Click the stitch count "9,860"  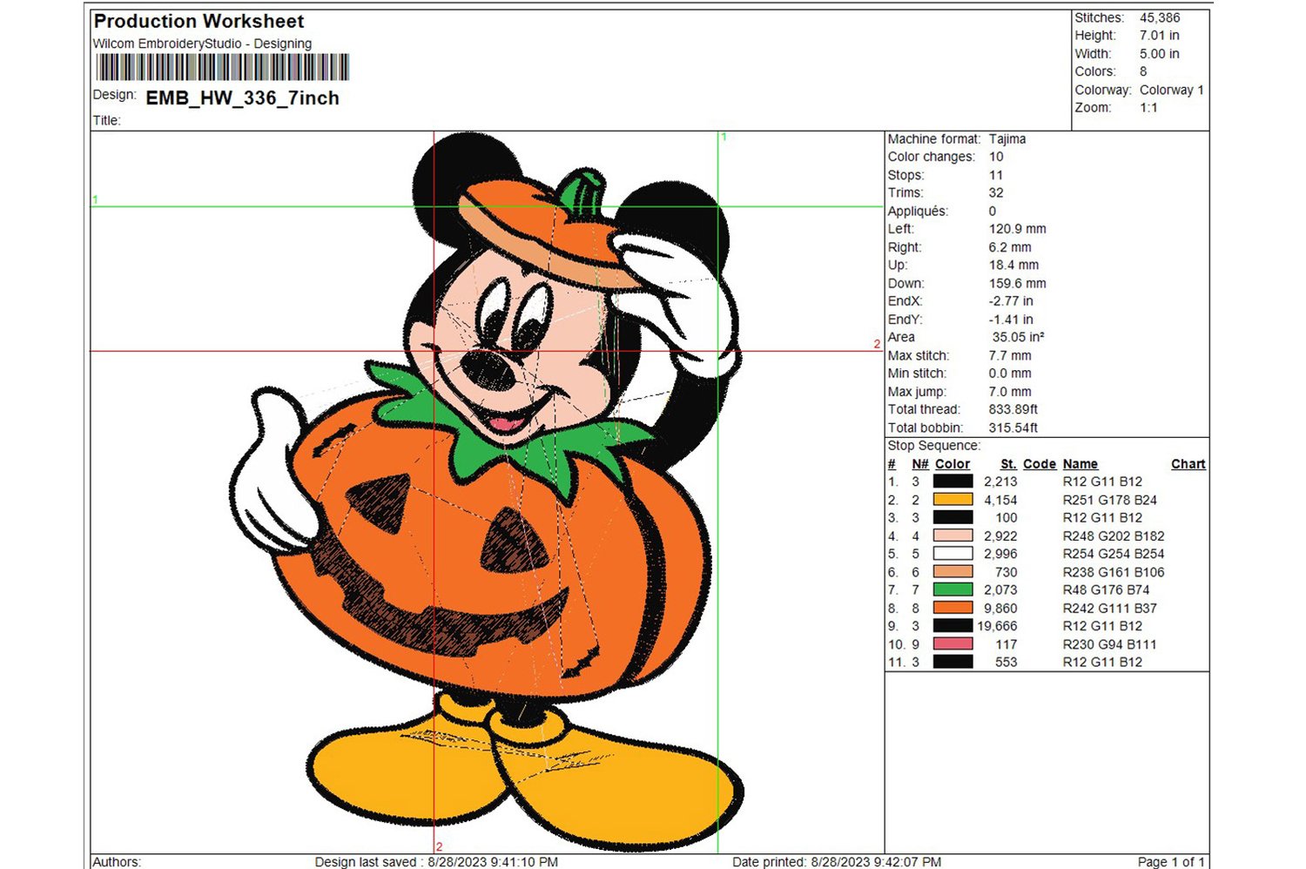pyautogui.click(x=1000, y=608)
